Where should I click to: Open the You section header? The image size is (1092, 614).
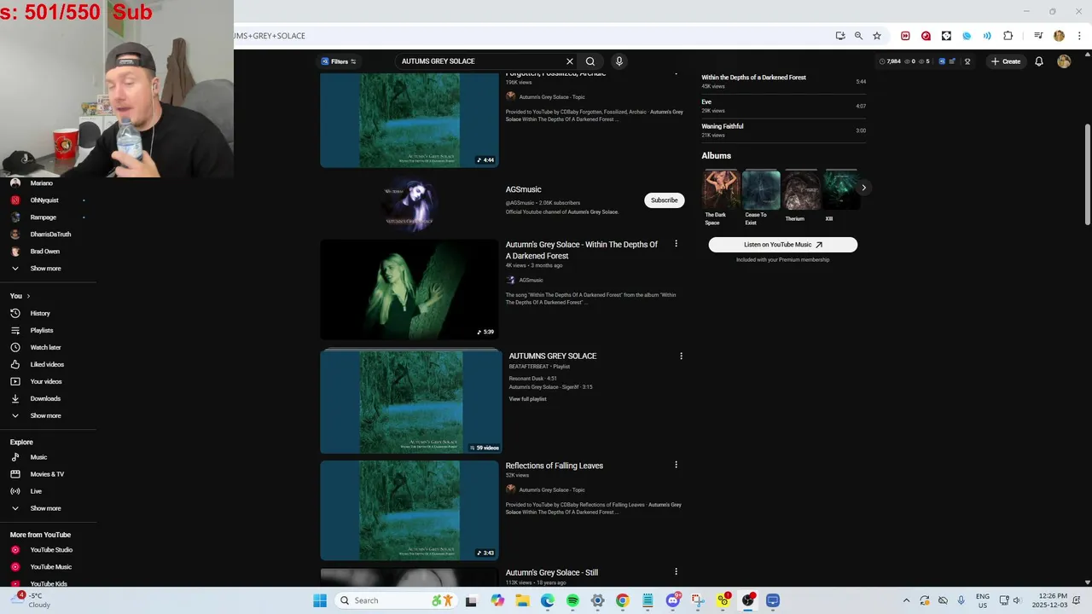pyautogui.click(x=20, y=296)
